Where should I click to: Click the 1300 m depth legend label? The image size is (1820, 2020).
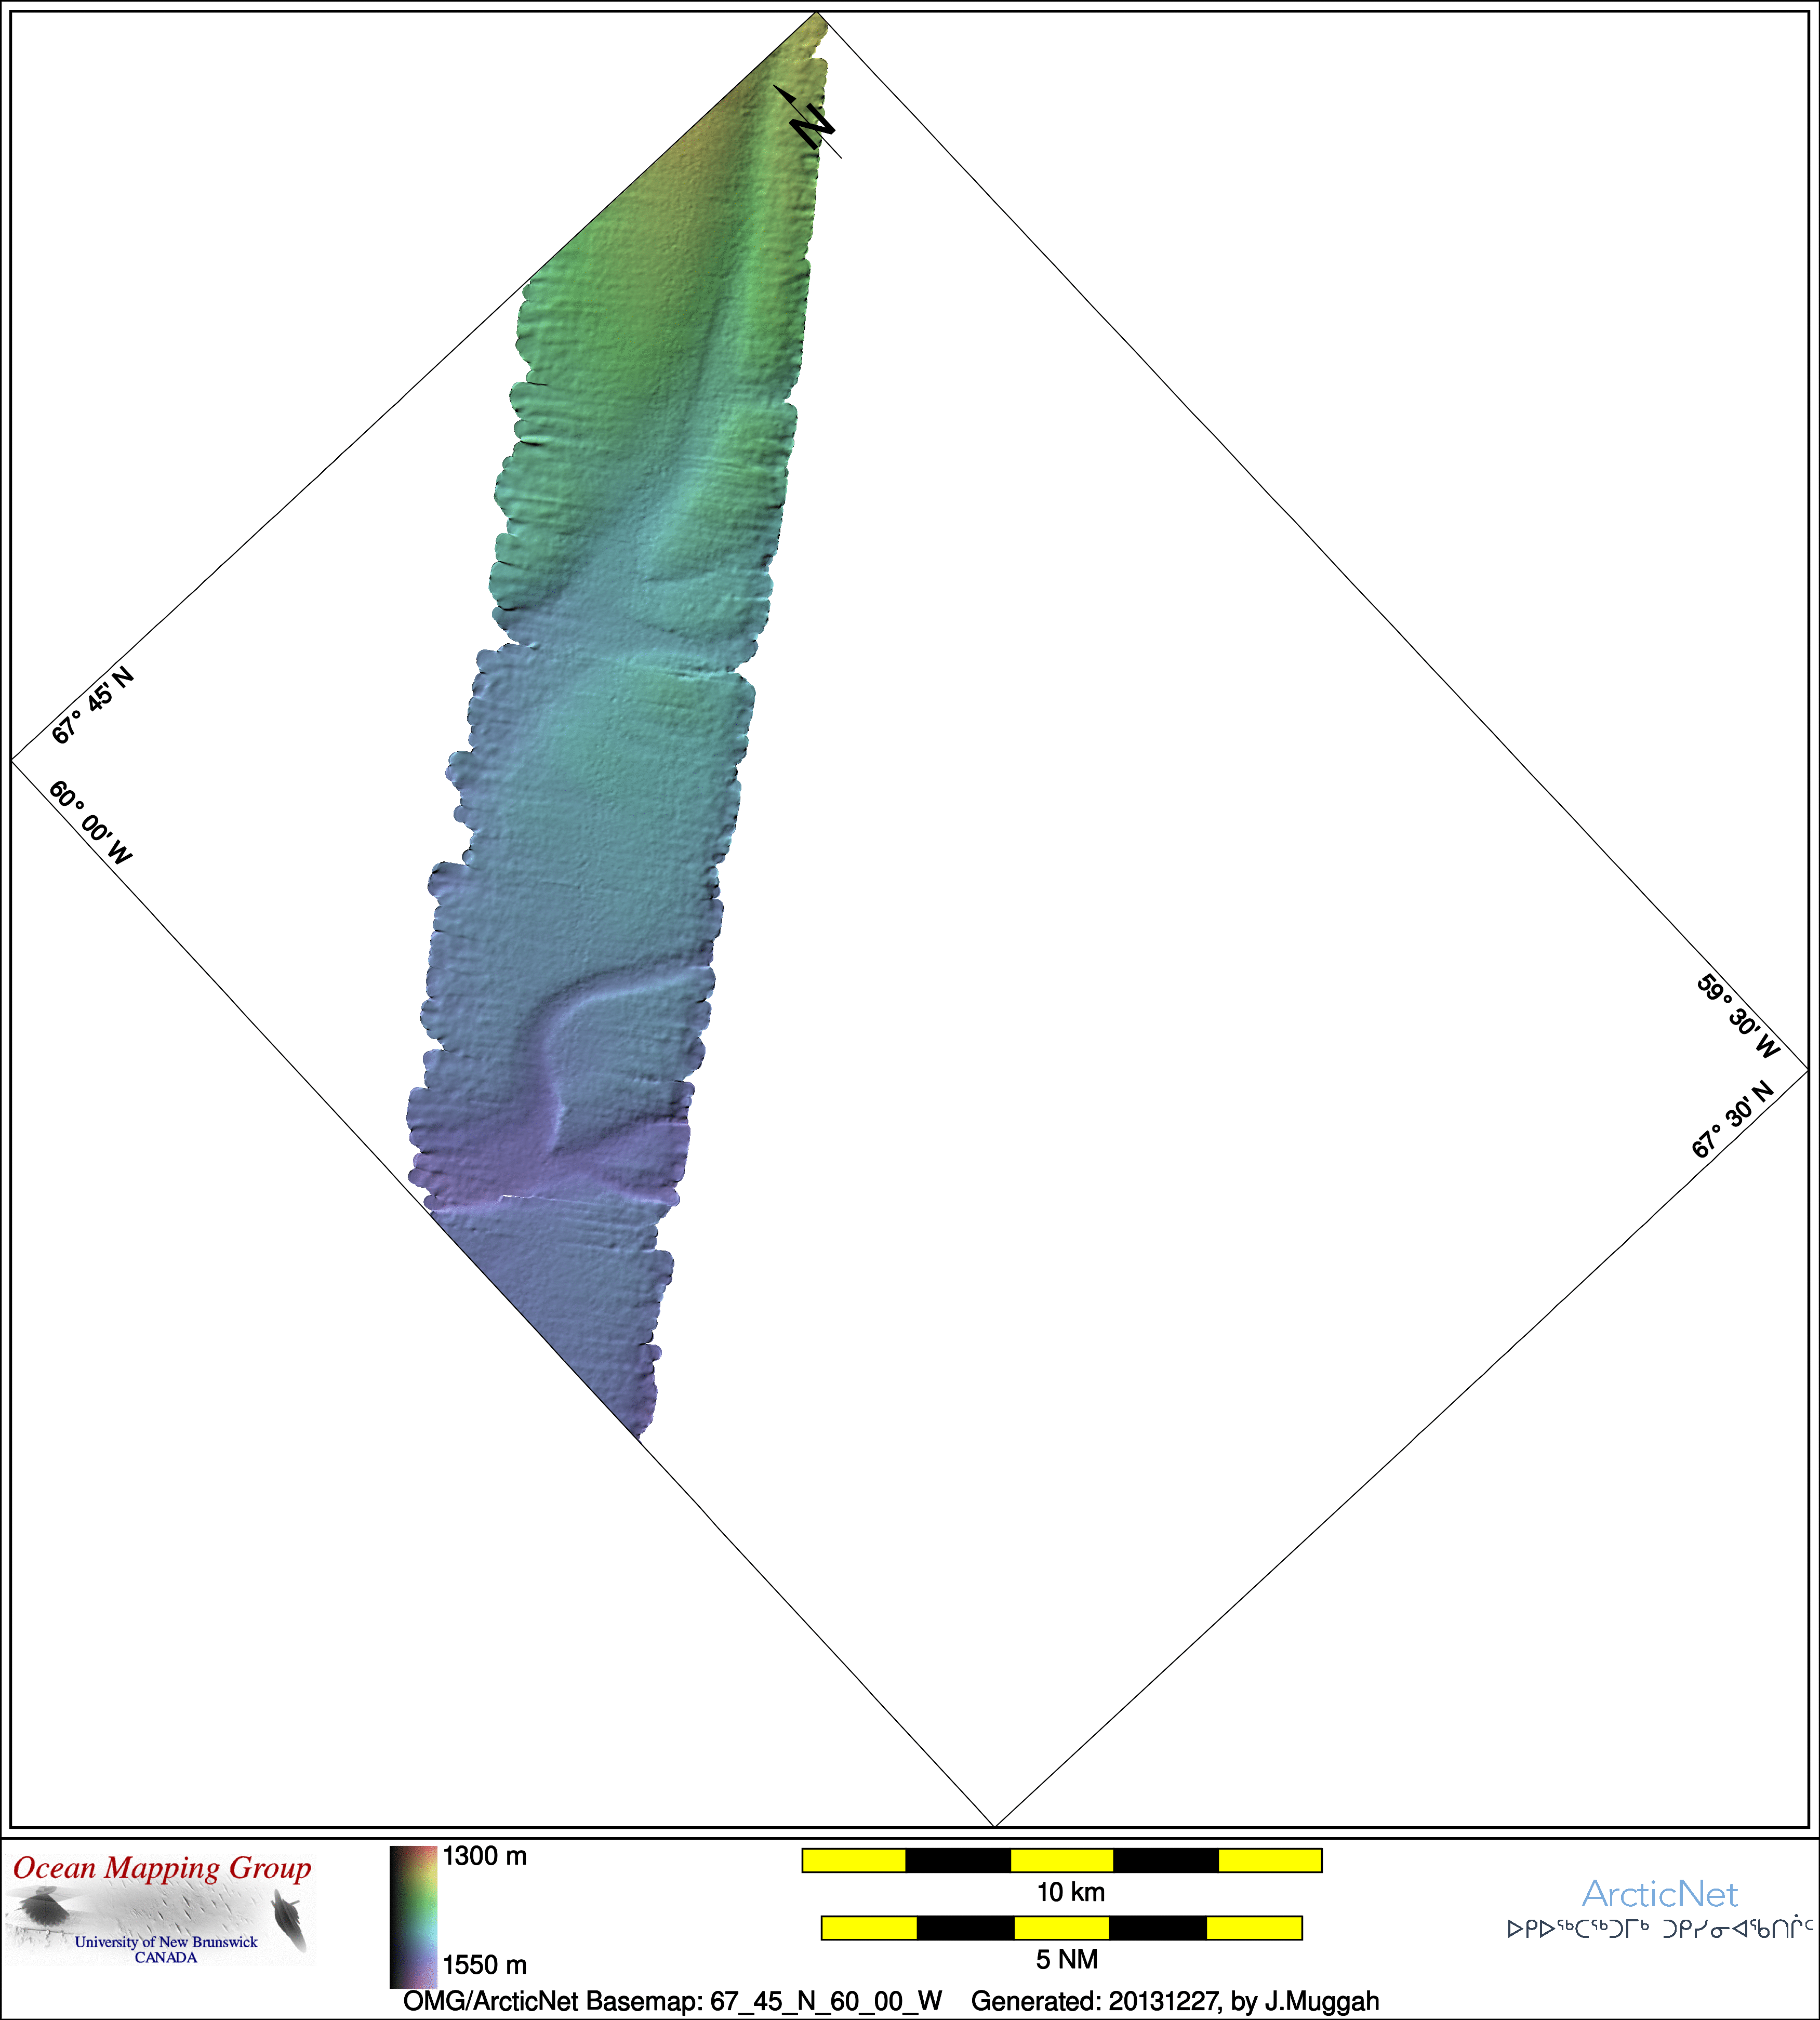point(485,1857)
